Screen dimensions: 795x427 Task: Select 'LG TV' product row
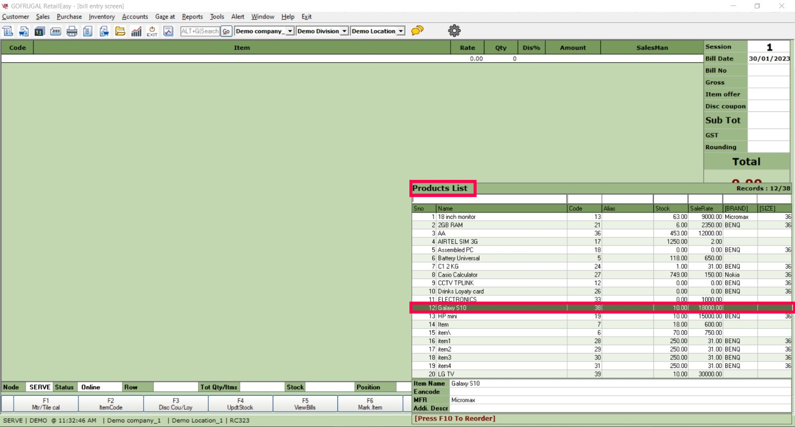pos(602,374)
